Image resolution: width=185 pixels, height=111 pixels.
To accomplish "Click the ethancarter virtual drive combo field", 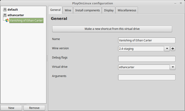I will (144, 67).
